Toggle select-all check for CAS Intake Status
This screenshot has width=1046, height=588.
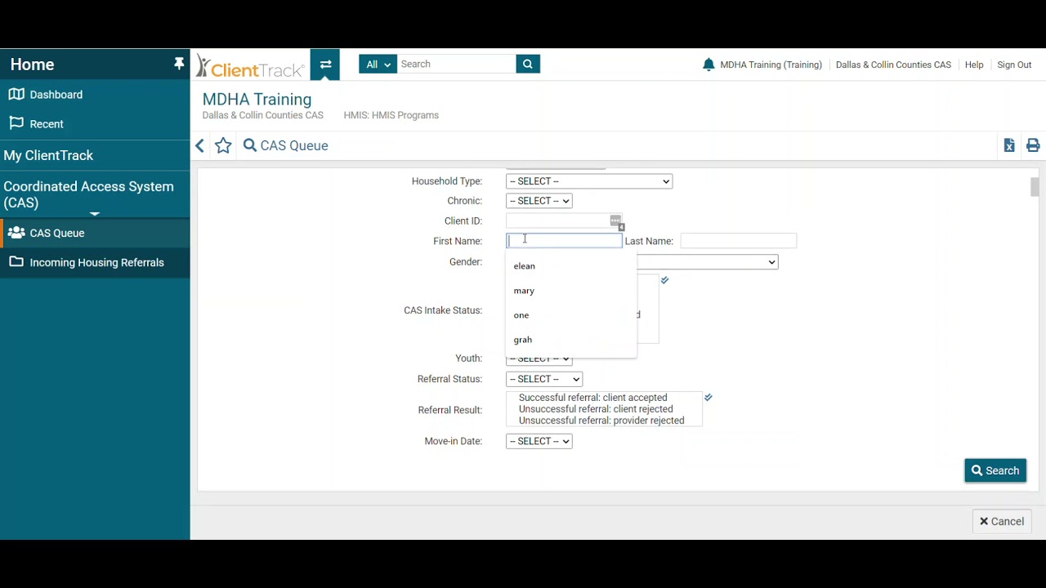pyautogui.click(x=665, y=280)
